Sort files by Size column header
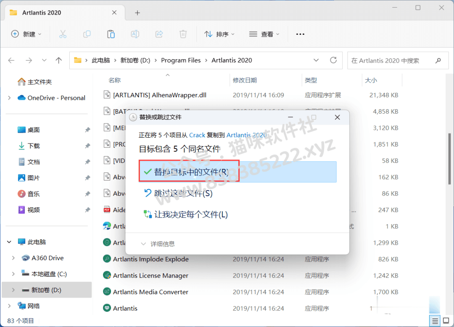The height and width of the screenshot is (327, 454). pyautogui.click(x=371, y=80)
